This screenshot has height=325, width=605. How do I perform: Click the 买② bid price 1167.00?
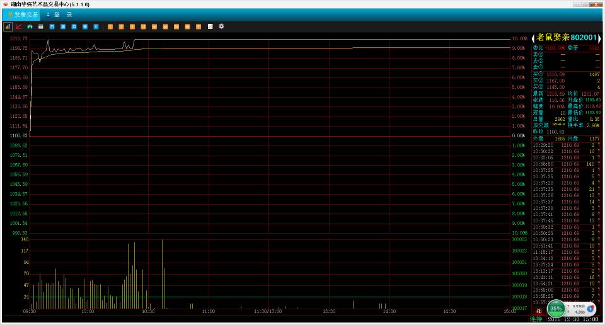pyautogui.click(x=556, y=81)
